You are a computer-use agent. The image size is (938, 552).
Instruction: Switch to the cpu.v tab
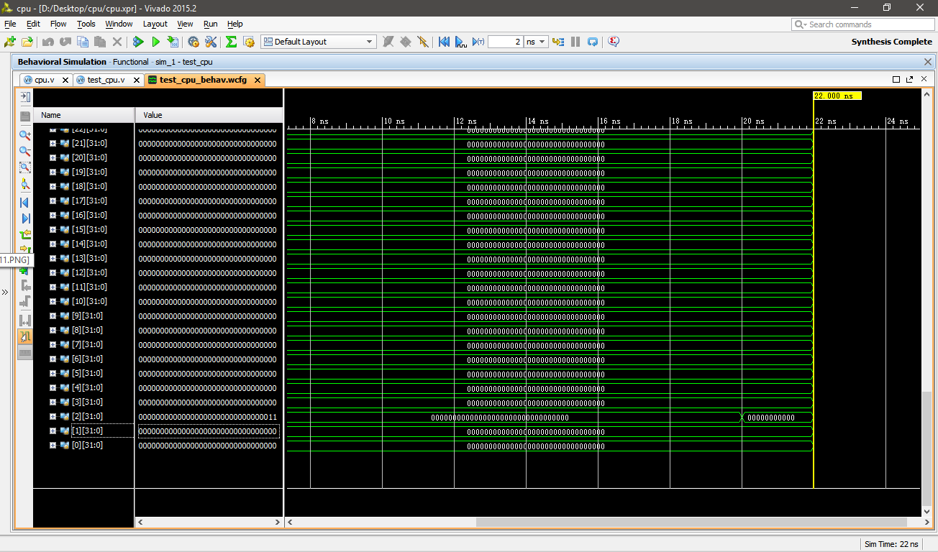pos(44,80)
